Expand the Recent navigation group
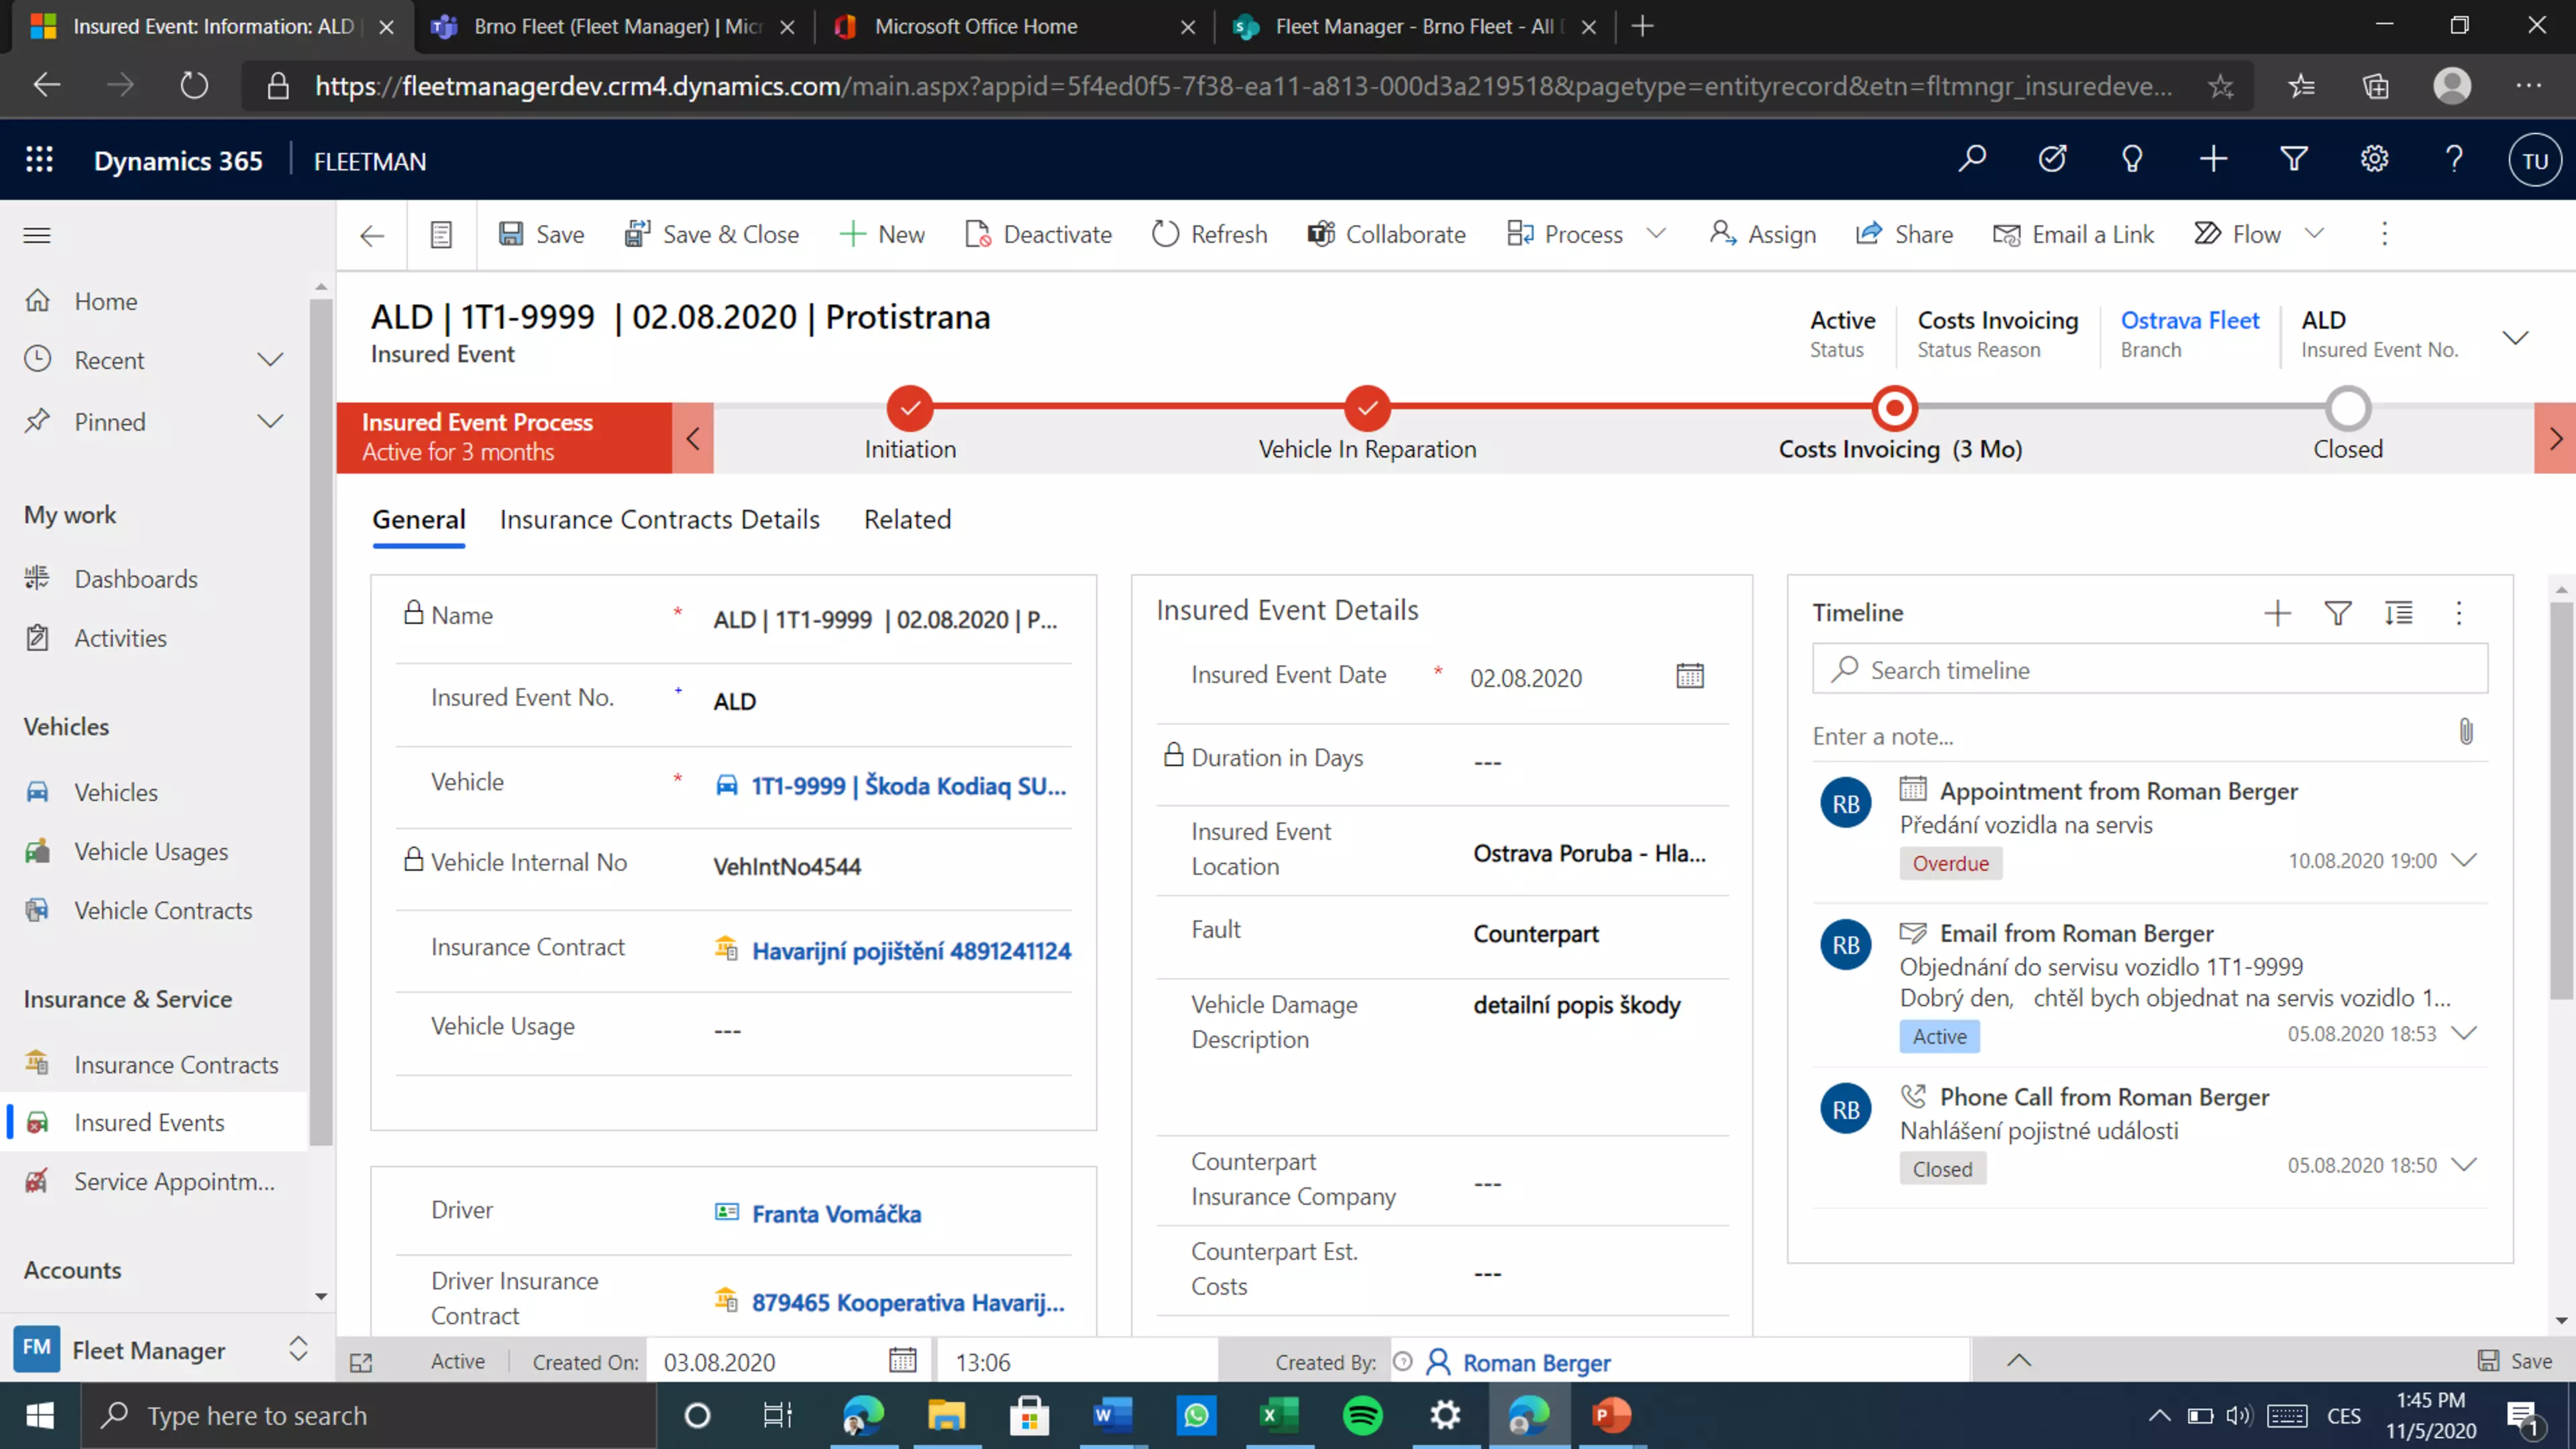Screen dimensions: 2576x1449 [270, 360]
